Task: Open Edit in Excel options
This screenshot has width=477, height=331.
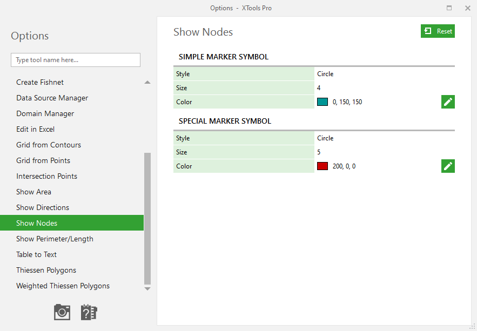Action: pos(72,129)
